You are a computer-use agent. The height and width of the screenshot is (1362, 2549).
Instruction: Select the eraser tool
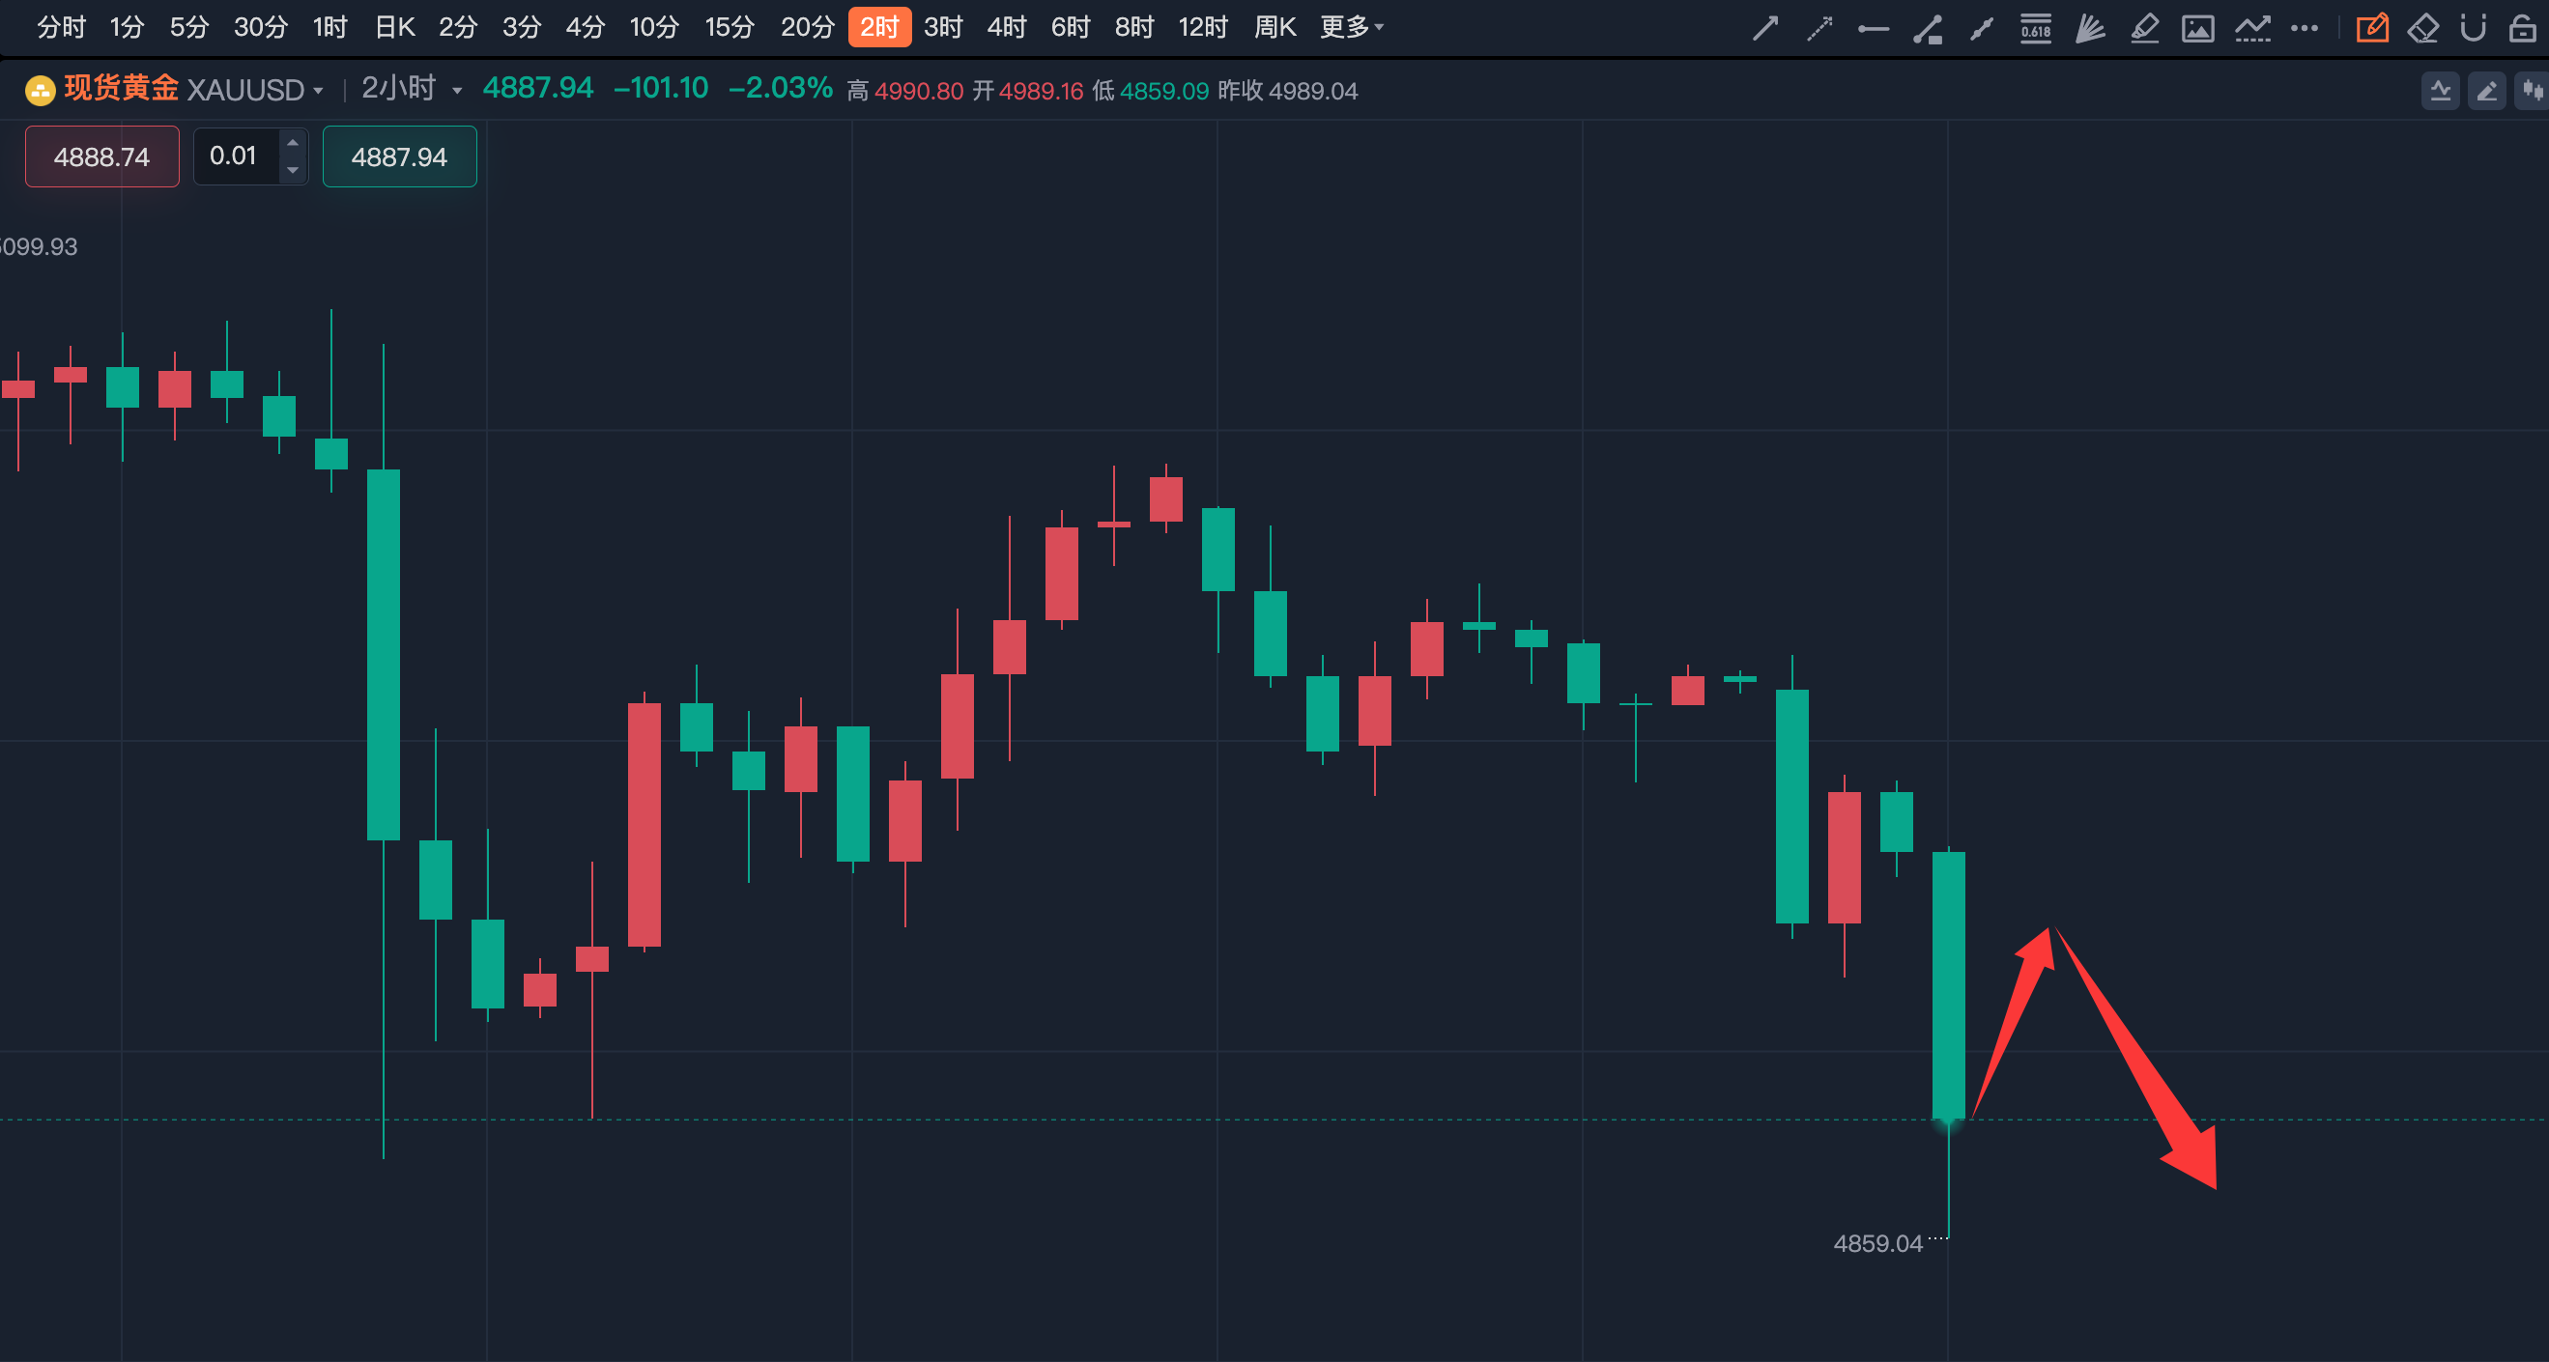click(2423, 28)
